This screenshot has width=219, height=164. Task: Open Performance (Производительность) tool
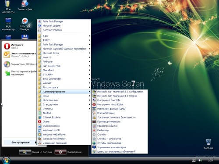(x=120, y=121)
